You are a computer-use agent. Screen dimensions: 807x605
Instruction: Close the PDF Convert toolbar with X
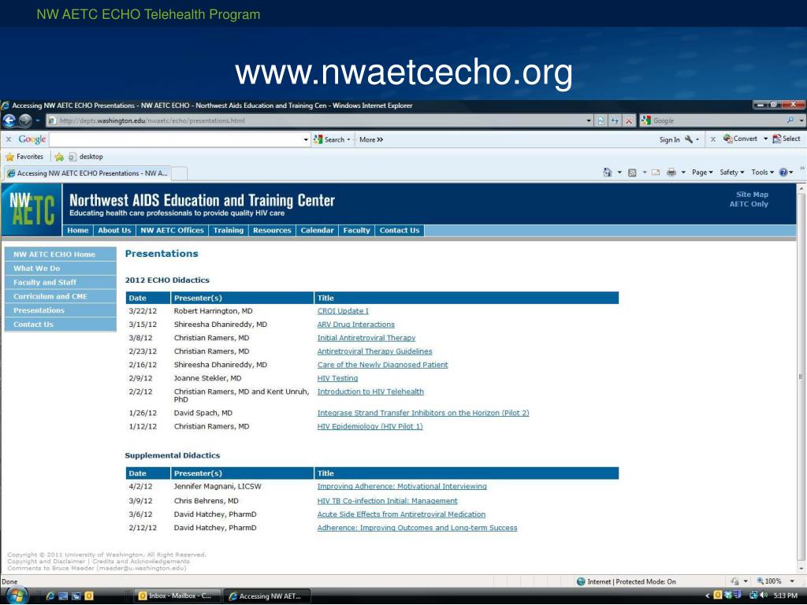point(712,139)
